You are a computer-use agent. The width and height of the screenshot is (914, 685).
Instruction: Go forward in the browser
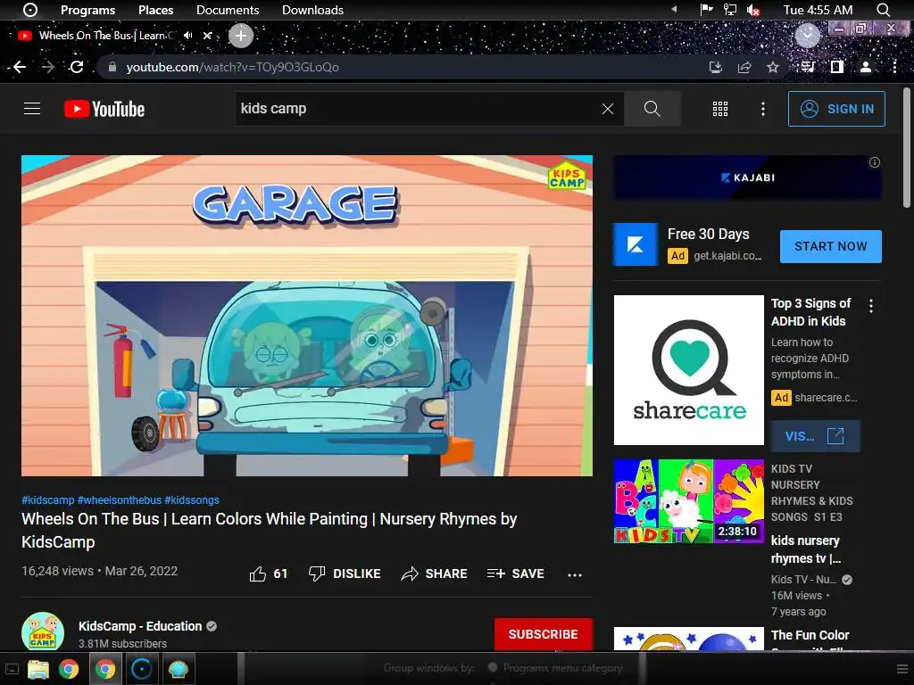48,67
